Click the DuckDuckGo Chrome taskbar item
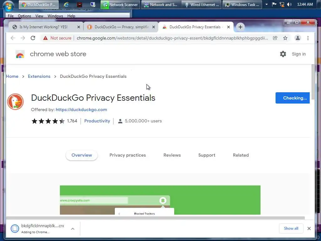The width and height of the screenshot is (321, 241). [39, 4]
